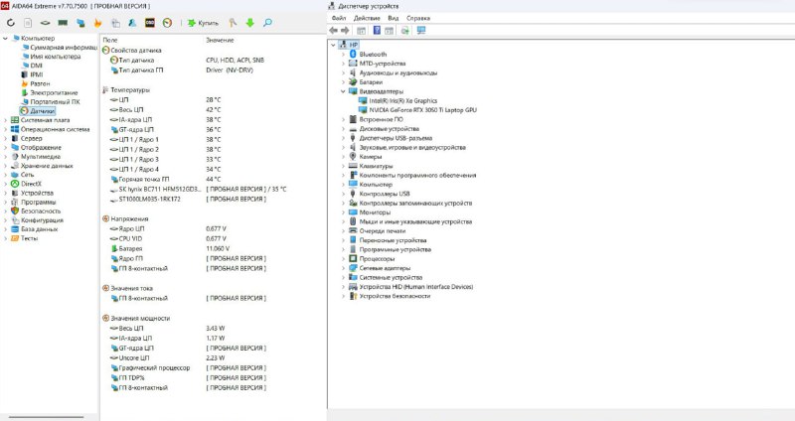The height and width of the screenshot is (421, 795).
Task: Select Портативный ПК item
Action: click(55, 102)
